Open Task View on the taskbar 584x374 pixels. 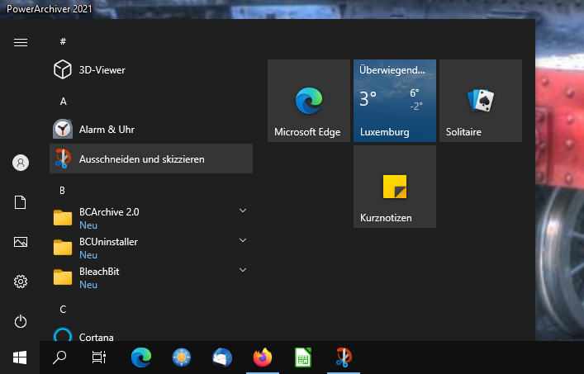pyautogui.click(x=99, y=357)
